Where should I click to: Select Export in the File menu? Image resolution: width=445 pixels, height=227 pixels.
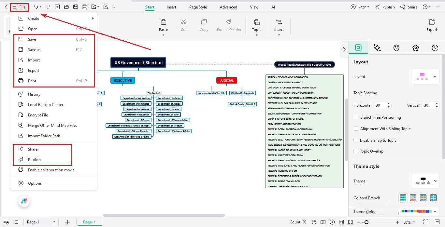pyautogui.click(x=54, y=70)
